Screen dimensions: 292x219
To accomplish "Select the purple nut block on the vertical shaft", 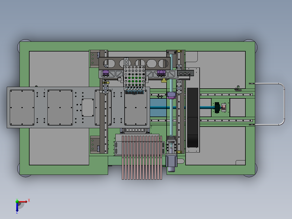I will [171, 95].
